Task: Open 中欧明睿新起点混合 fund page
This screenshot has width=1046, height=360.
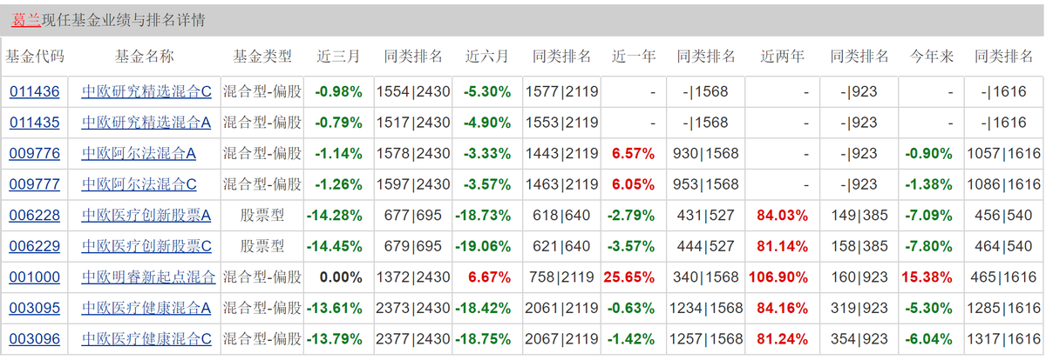Action: [148, 277]
